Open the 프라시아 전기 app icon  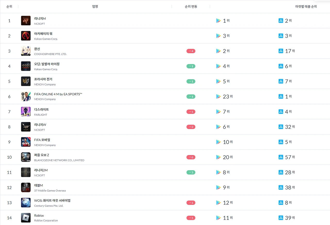coord(26,81)
